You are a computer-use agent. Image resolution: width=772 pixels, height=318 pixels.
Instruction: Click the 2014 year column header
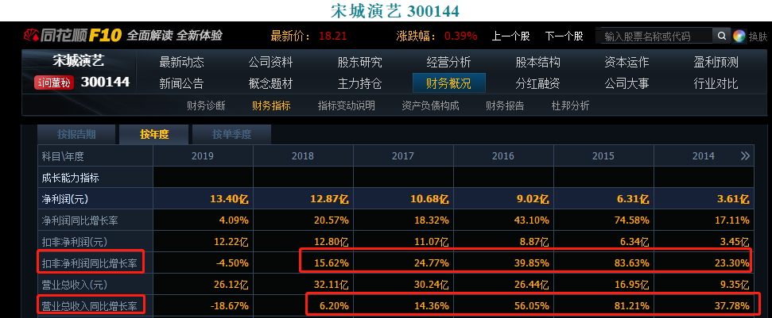(703, 156)
